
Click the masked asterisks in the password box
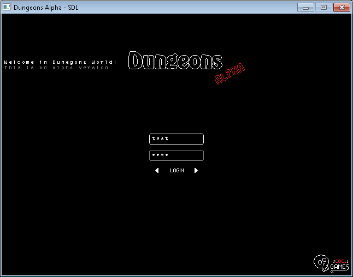pos(160,155)
